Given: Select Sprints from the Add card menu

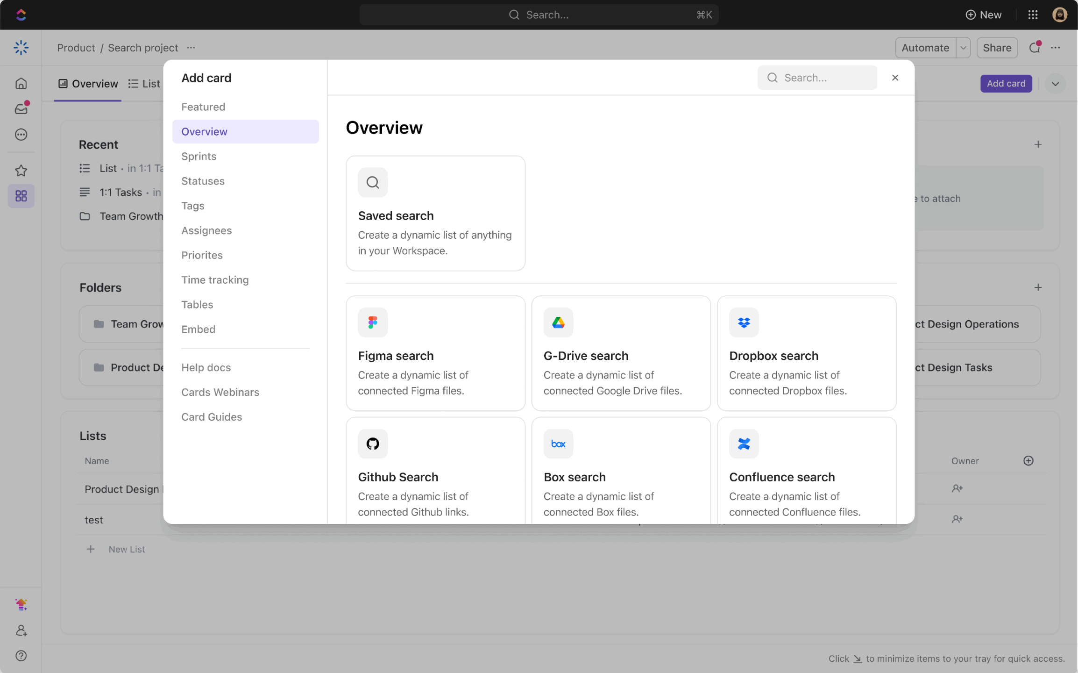Looking at the screenshot, I should (198, 157).
